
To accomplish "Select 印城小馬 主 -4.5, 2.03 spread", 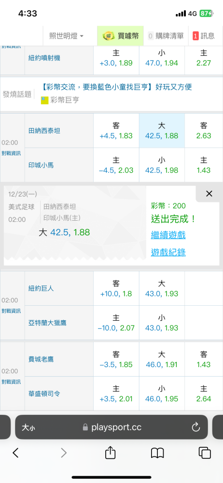I will [x=116, y=165].
